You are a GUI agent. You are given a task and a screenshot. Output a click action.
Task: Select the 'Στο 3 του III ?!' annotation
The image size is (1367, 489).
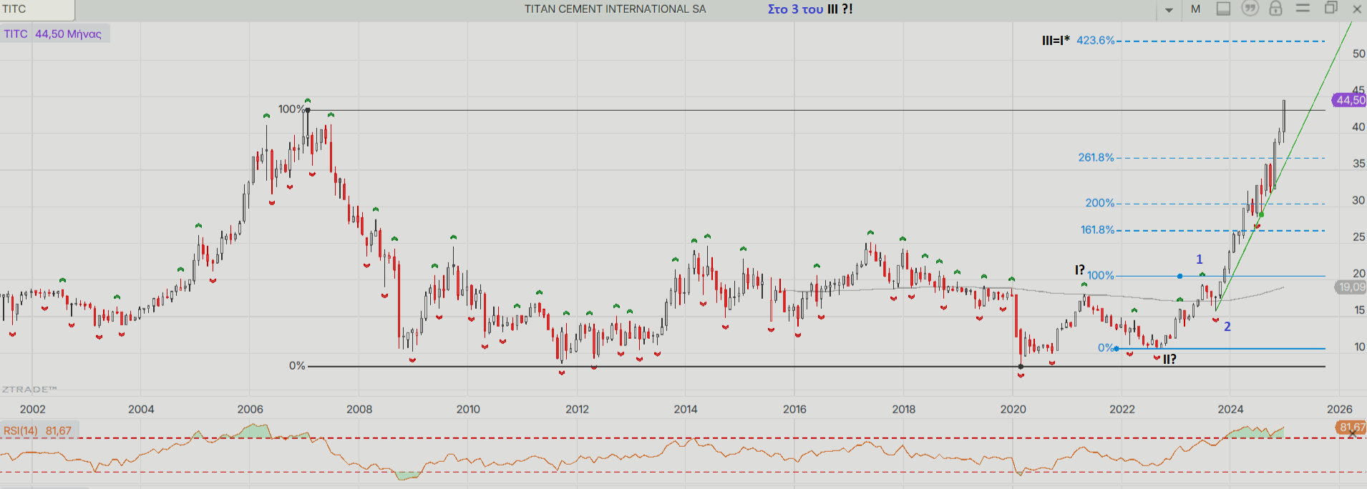(x=810, y=9)
